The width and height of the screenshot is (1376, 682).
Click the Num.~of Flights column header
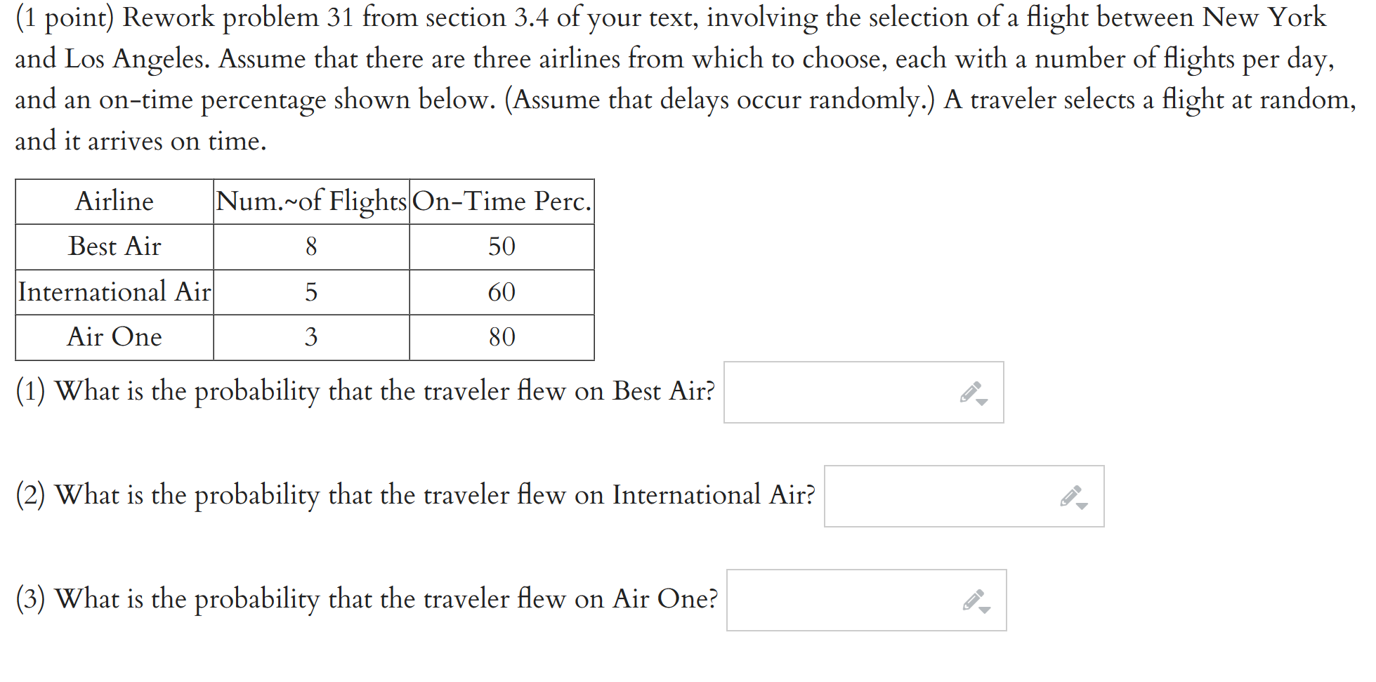[x=312, y=202]
